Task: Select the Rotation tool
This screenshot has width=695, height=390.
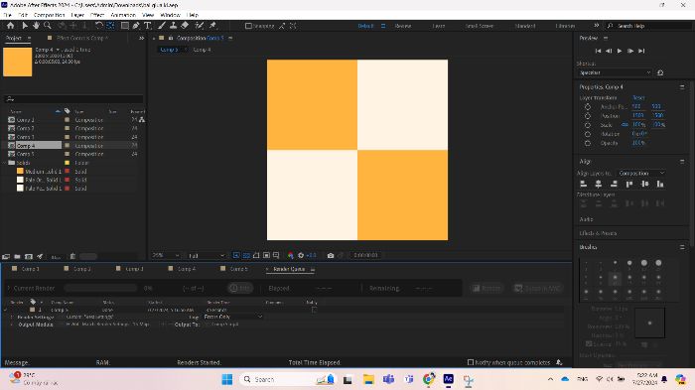Action: point(99,26)
